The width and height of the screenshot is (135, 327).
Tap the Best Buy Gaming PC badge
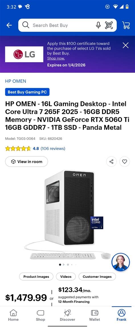pyautogui.click(x=27, y=92)
